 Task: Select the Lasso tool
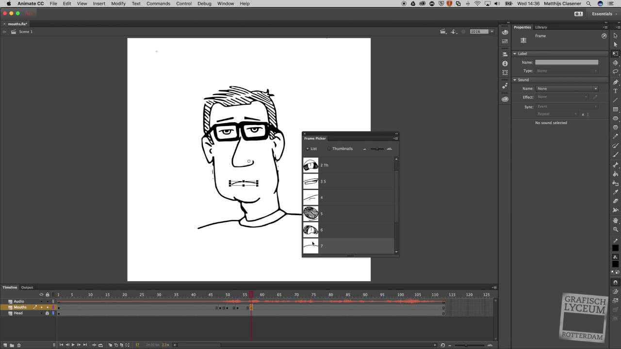[x=615, y=72]
